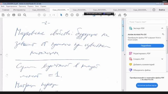Click the Войти sign-in button
Viewport: 168px width, 94px height.
tap(162, 10)
